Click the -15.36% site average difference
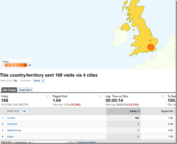Screen dimensions: 177x144 point(75,105)
